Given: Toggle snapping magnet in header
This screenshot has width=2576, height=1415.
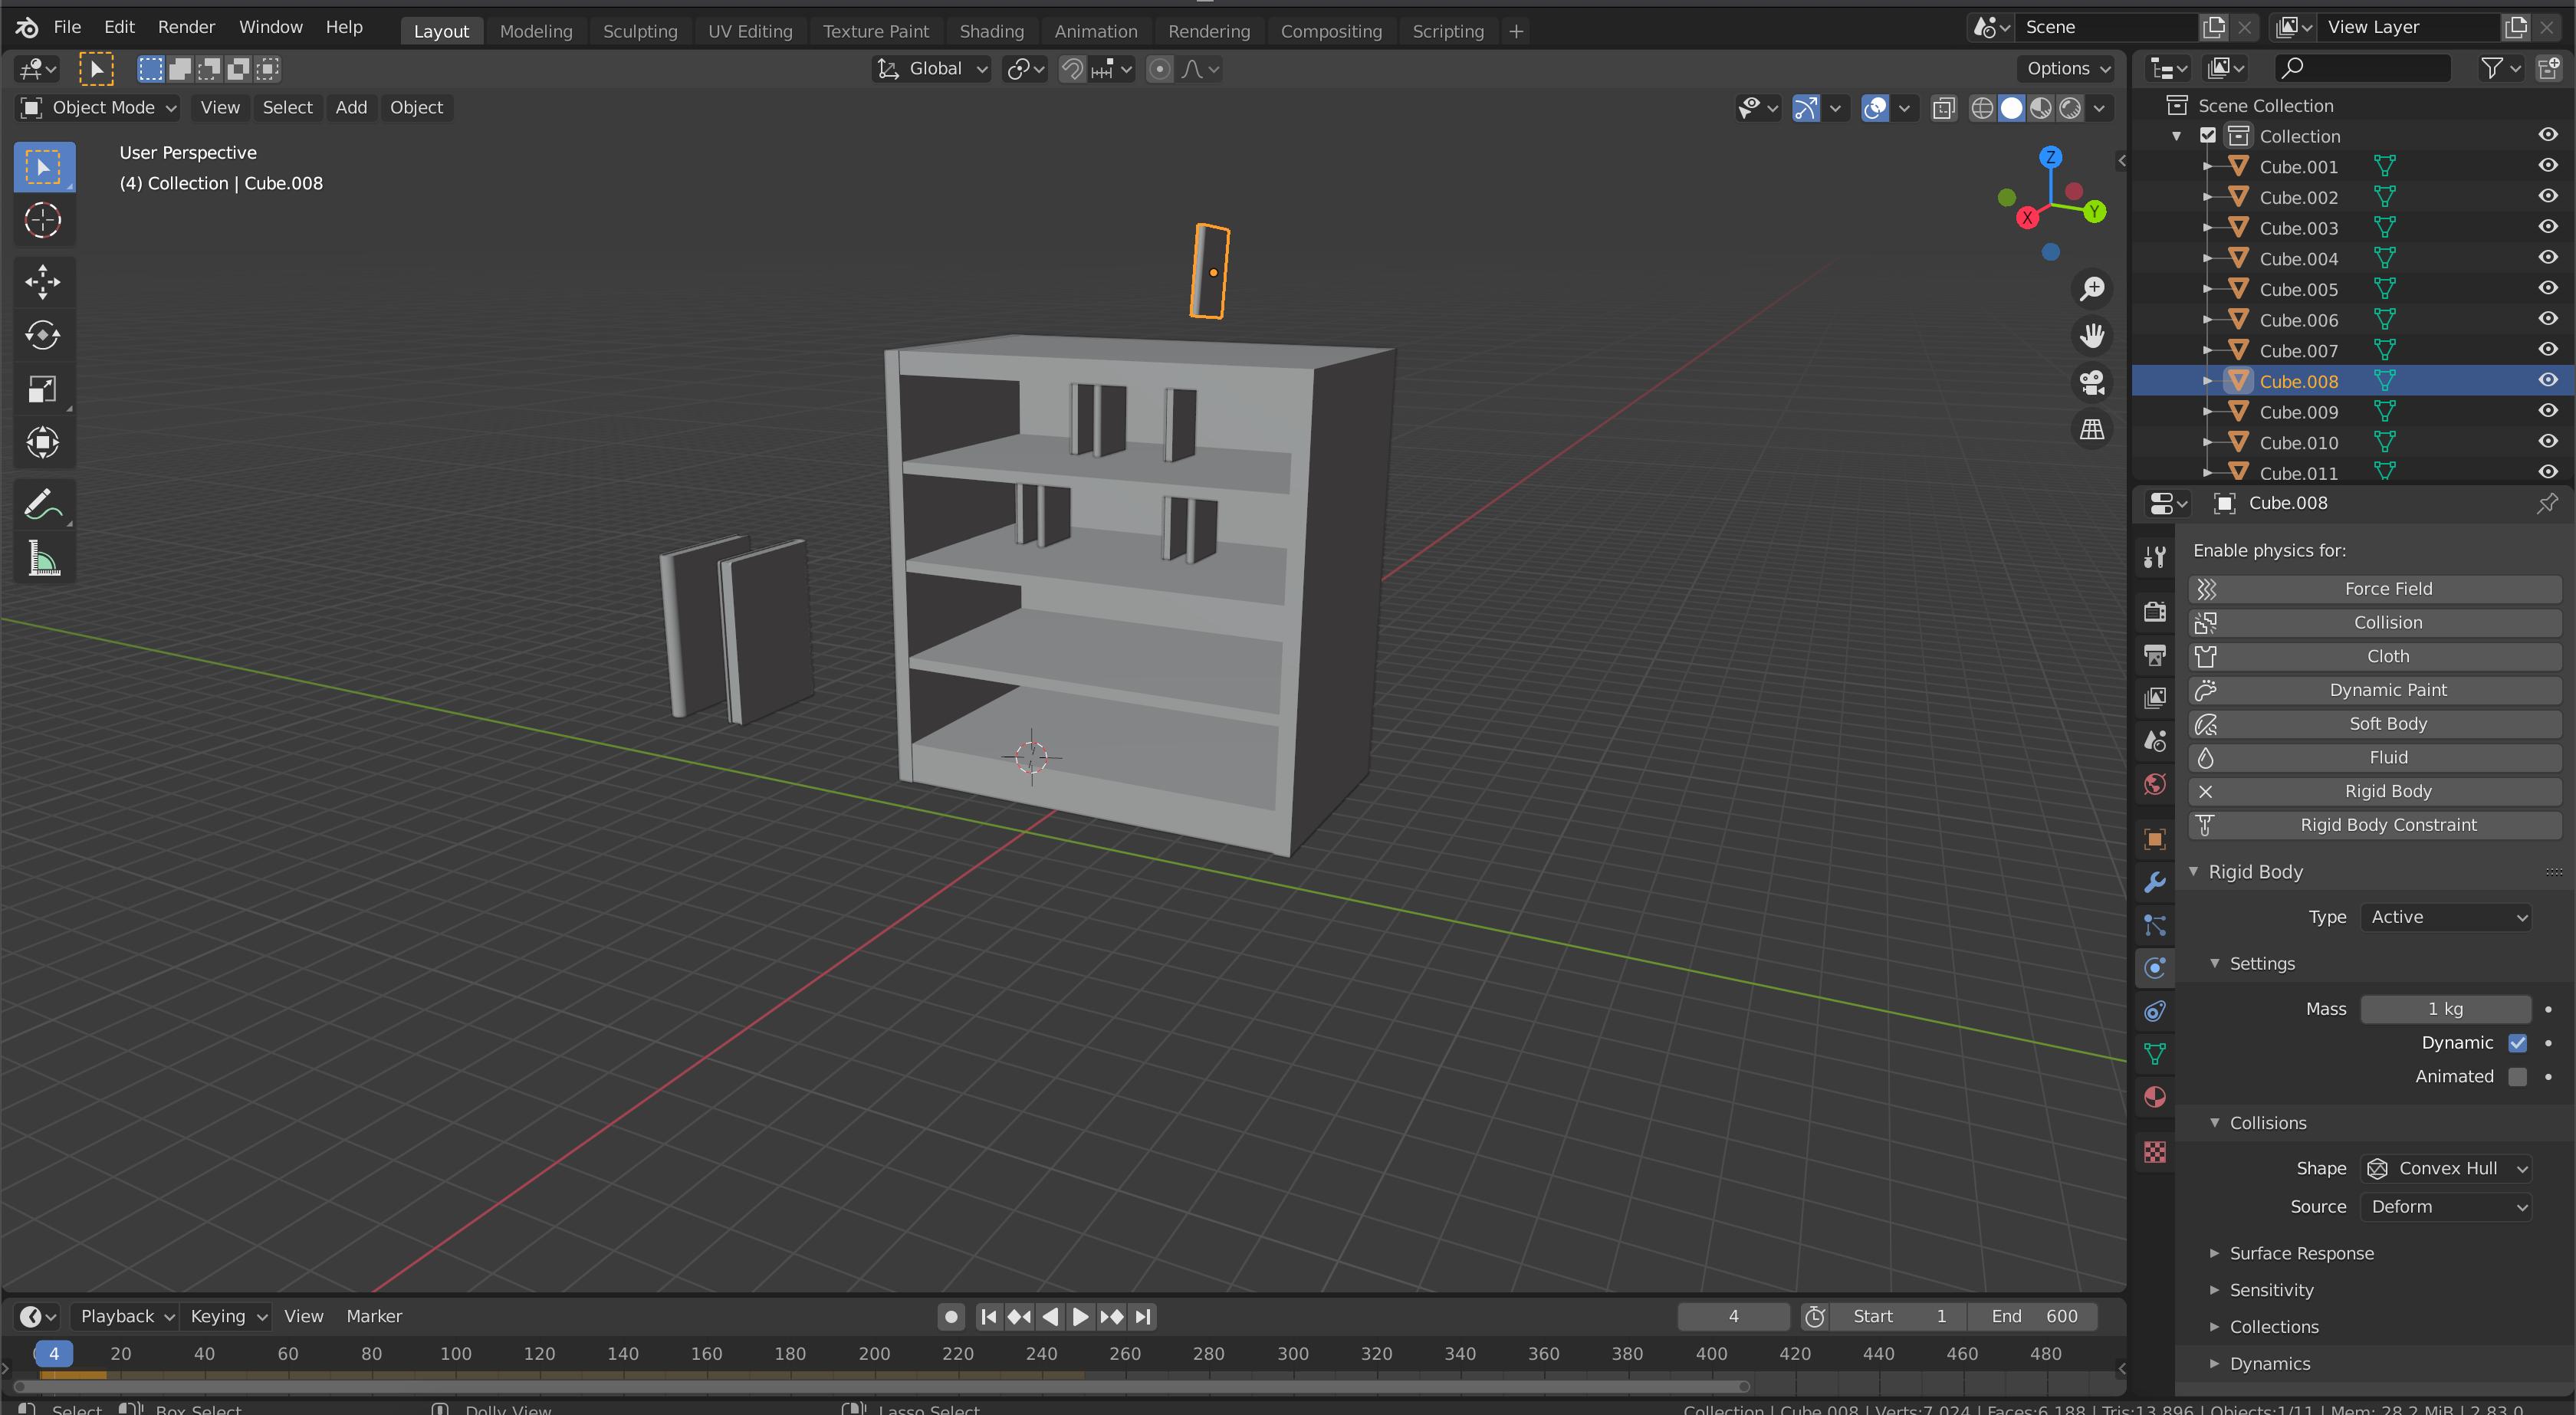Looking at the screenshot, I should [x=1072, y=69].
